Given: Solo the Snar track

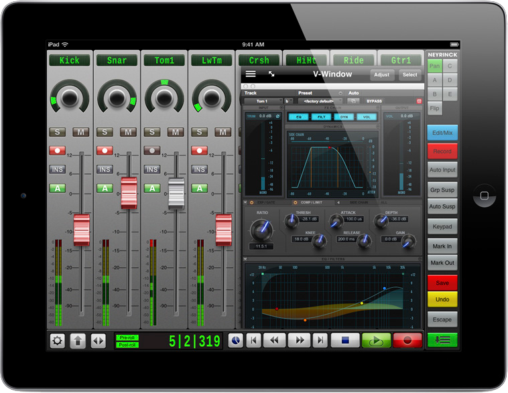Looking at the screenshot, I should pyautogui.click(x=105, y=132).
